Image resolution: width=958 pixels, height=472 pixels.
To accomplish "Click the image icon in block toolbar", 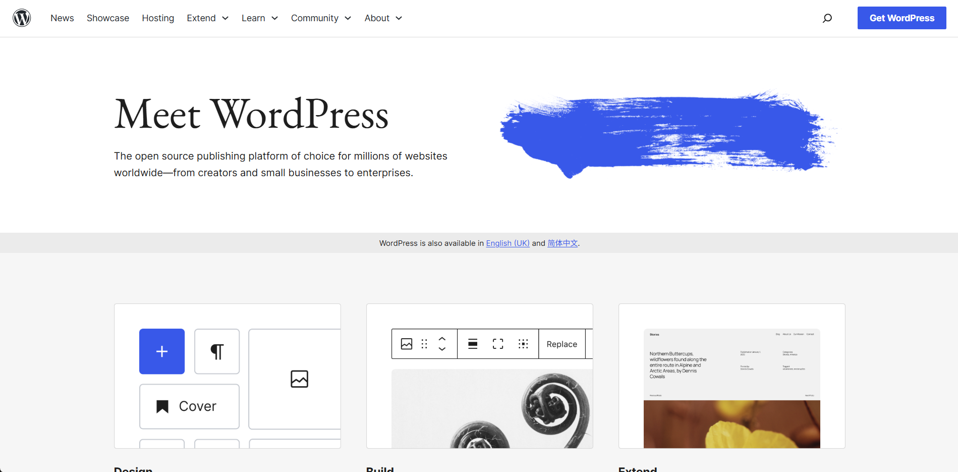I will [406, 344].
